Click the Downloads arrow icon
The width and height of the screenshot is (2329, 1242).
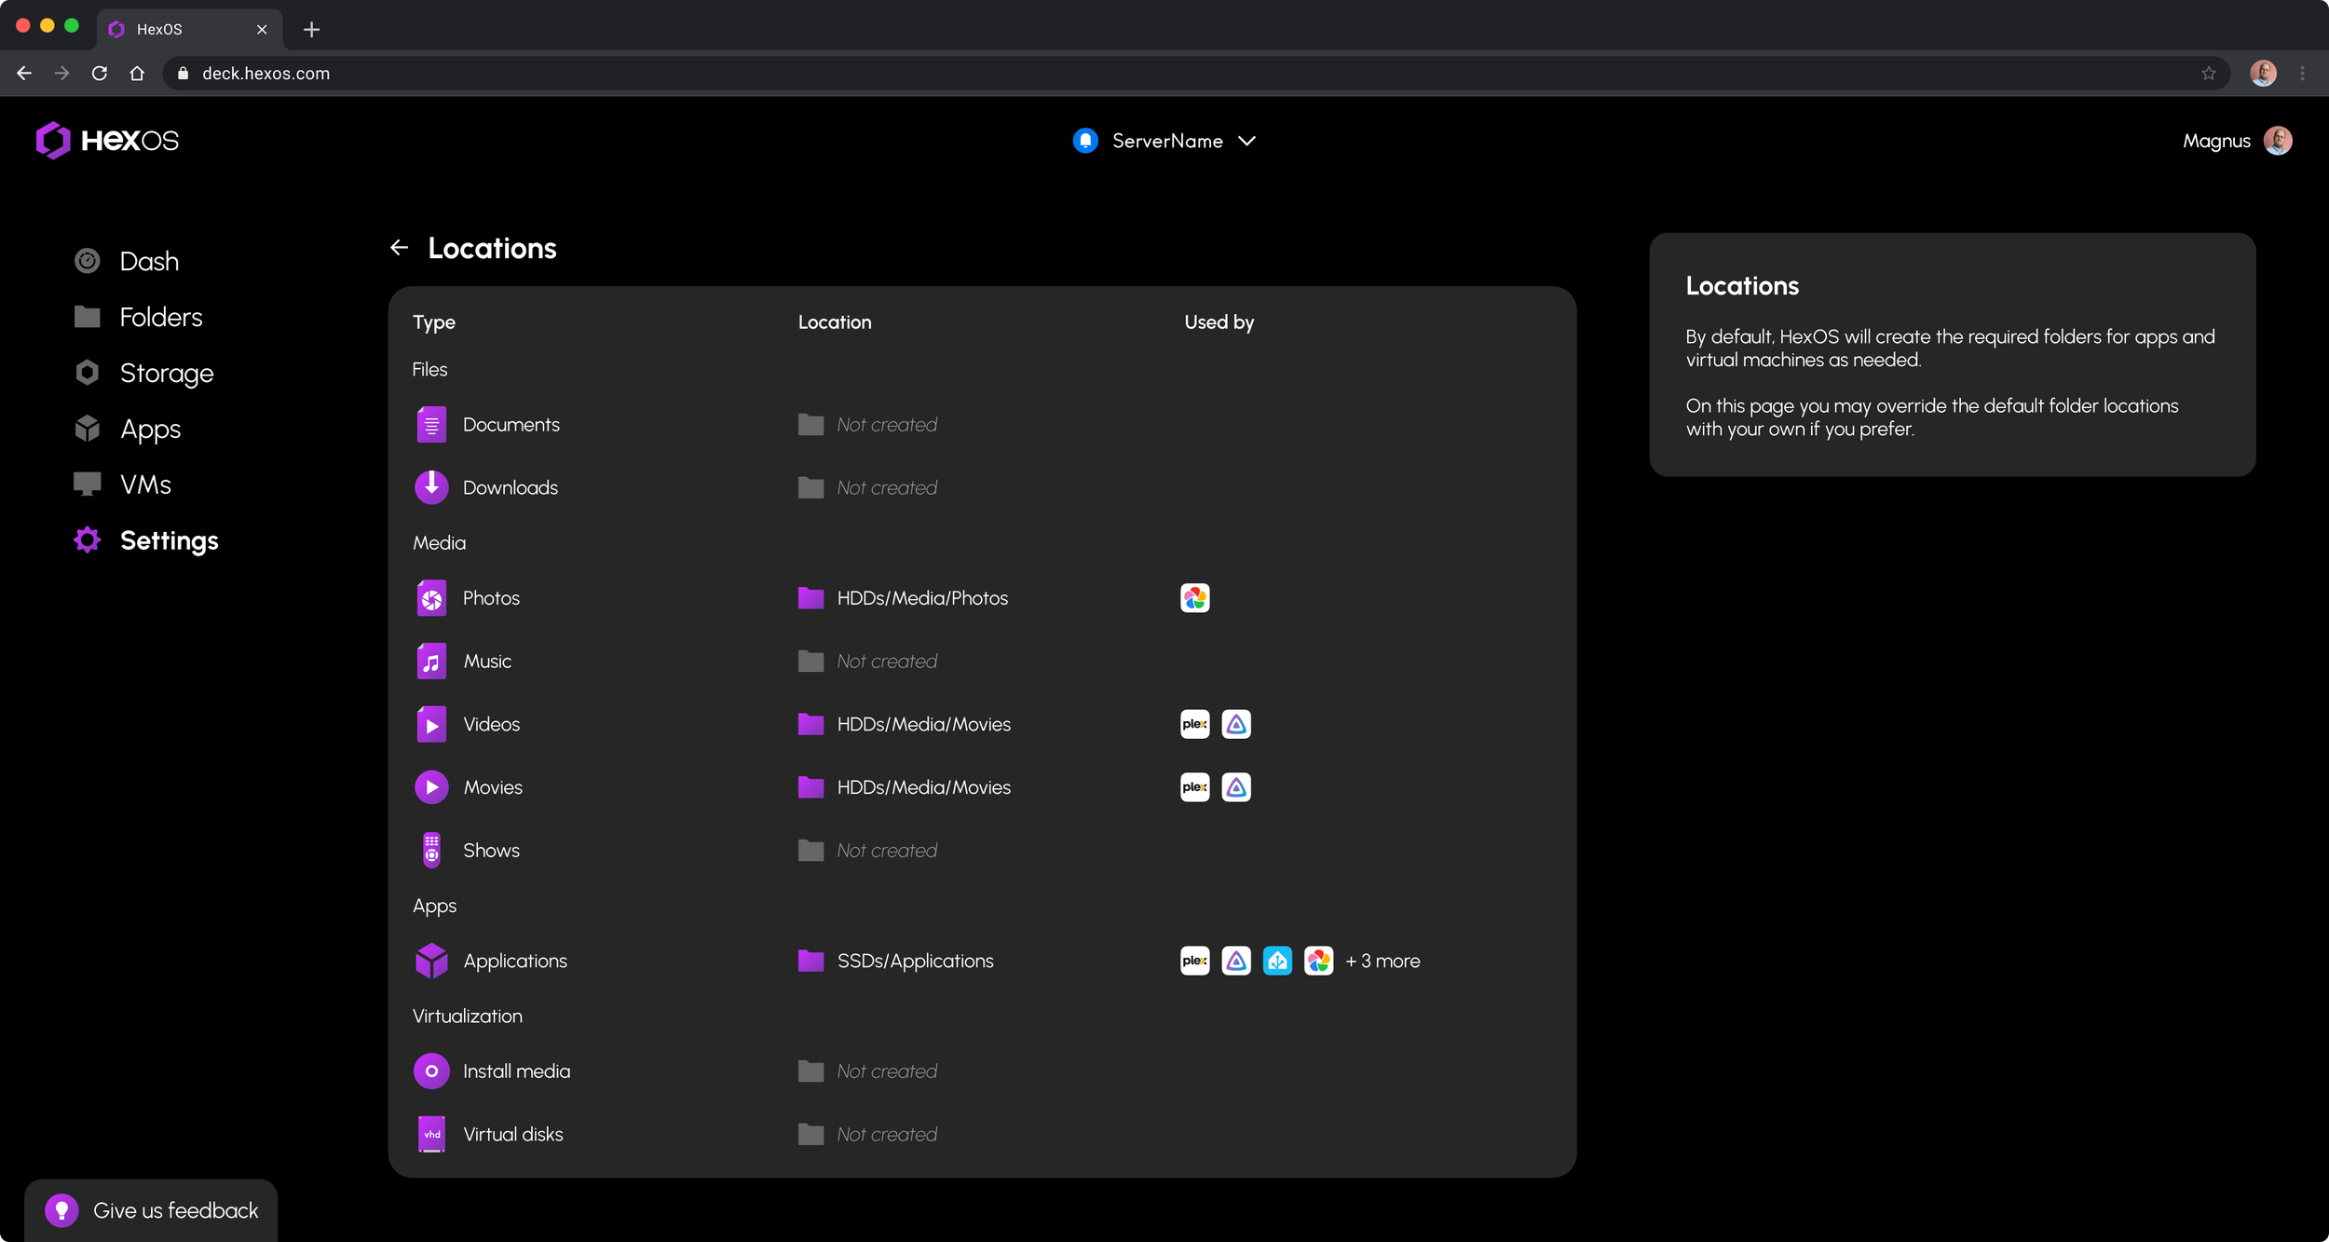tap(431, 486)
